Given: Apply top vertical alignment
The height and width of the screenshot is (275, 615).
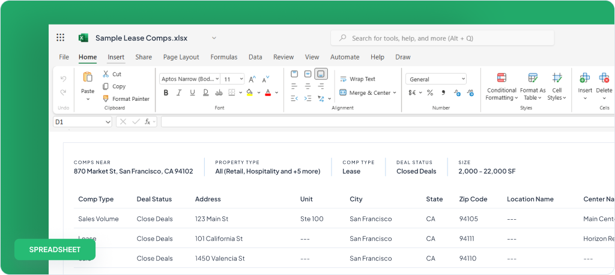Looking at the screenshot, I should (294, 74).
